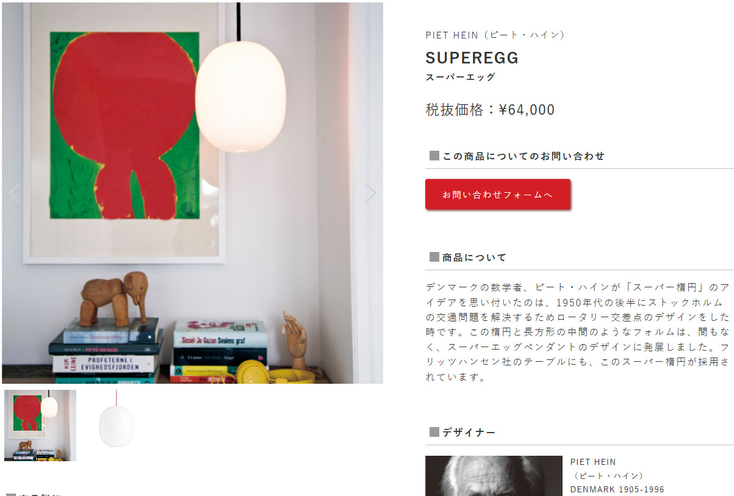Show previous photo with left carousel arrow
Viewport: 734px width, 496px height.
15,193
